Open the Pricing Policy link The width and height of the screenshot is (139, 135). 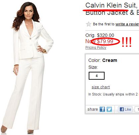point(96,47)
